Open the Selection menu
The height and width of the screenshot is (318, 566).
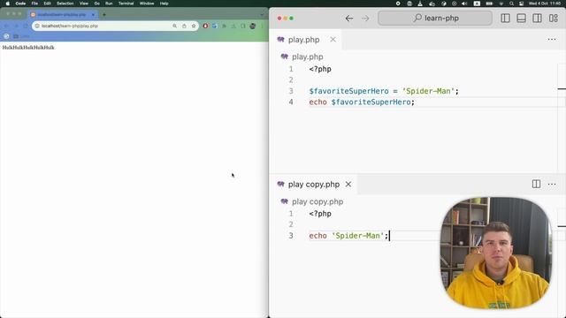click(x=65, y=4)
